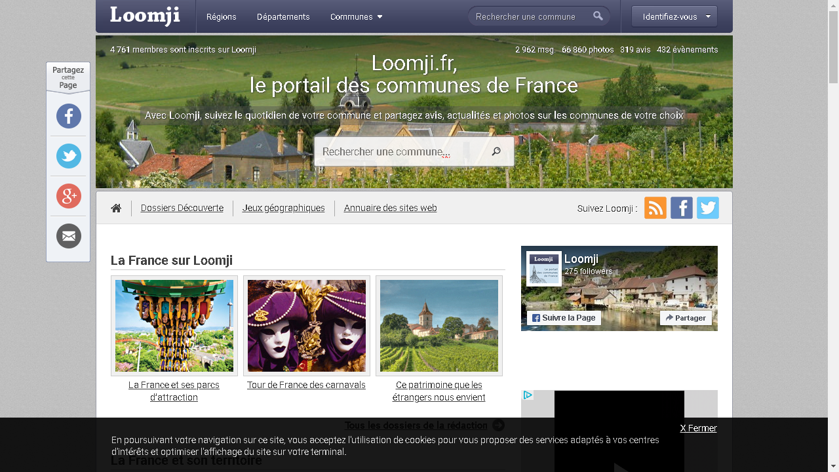
Task: Share page by email from sidebar
Action: pyautogui.click(x=69, y=236)
